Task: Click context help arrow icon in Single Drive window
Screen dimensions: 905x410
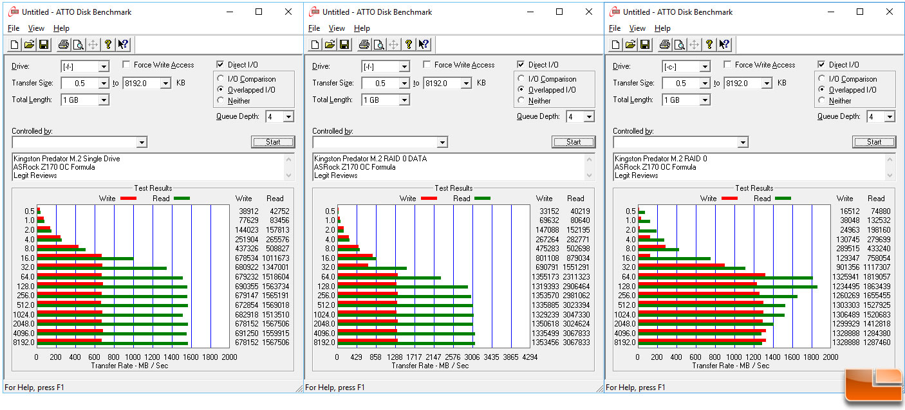Action: (122, 44)
